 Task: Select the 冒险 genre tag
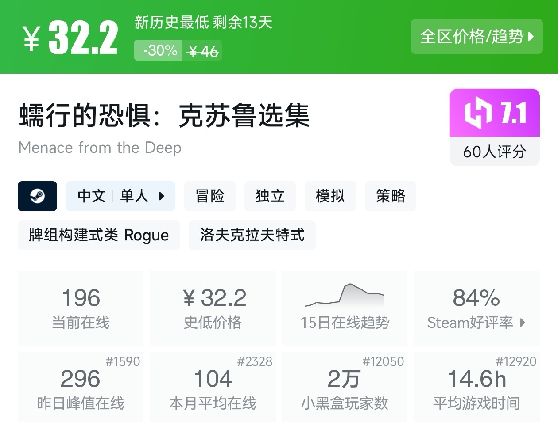(210, 196)
